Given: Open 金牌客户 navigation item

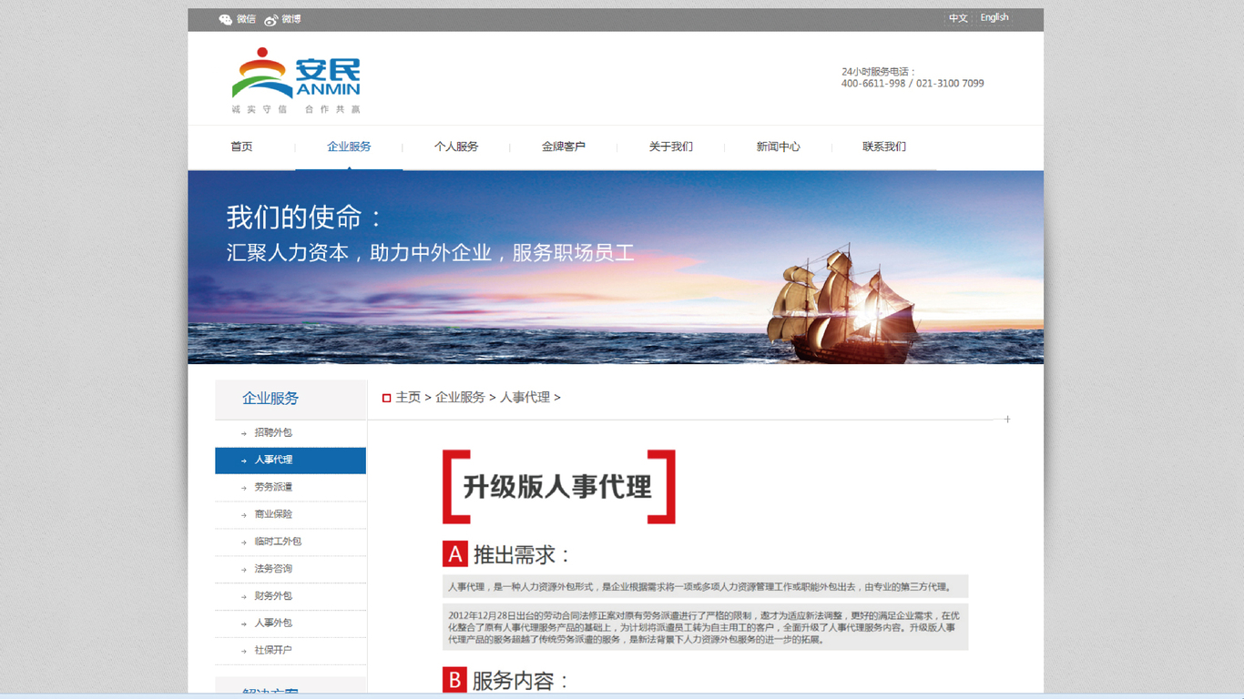Looking at the screenshot, I should point(564,147).
